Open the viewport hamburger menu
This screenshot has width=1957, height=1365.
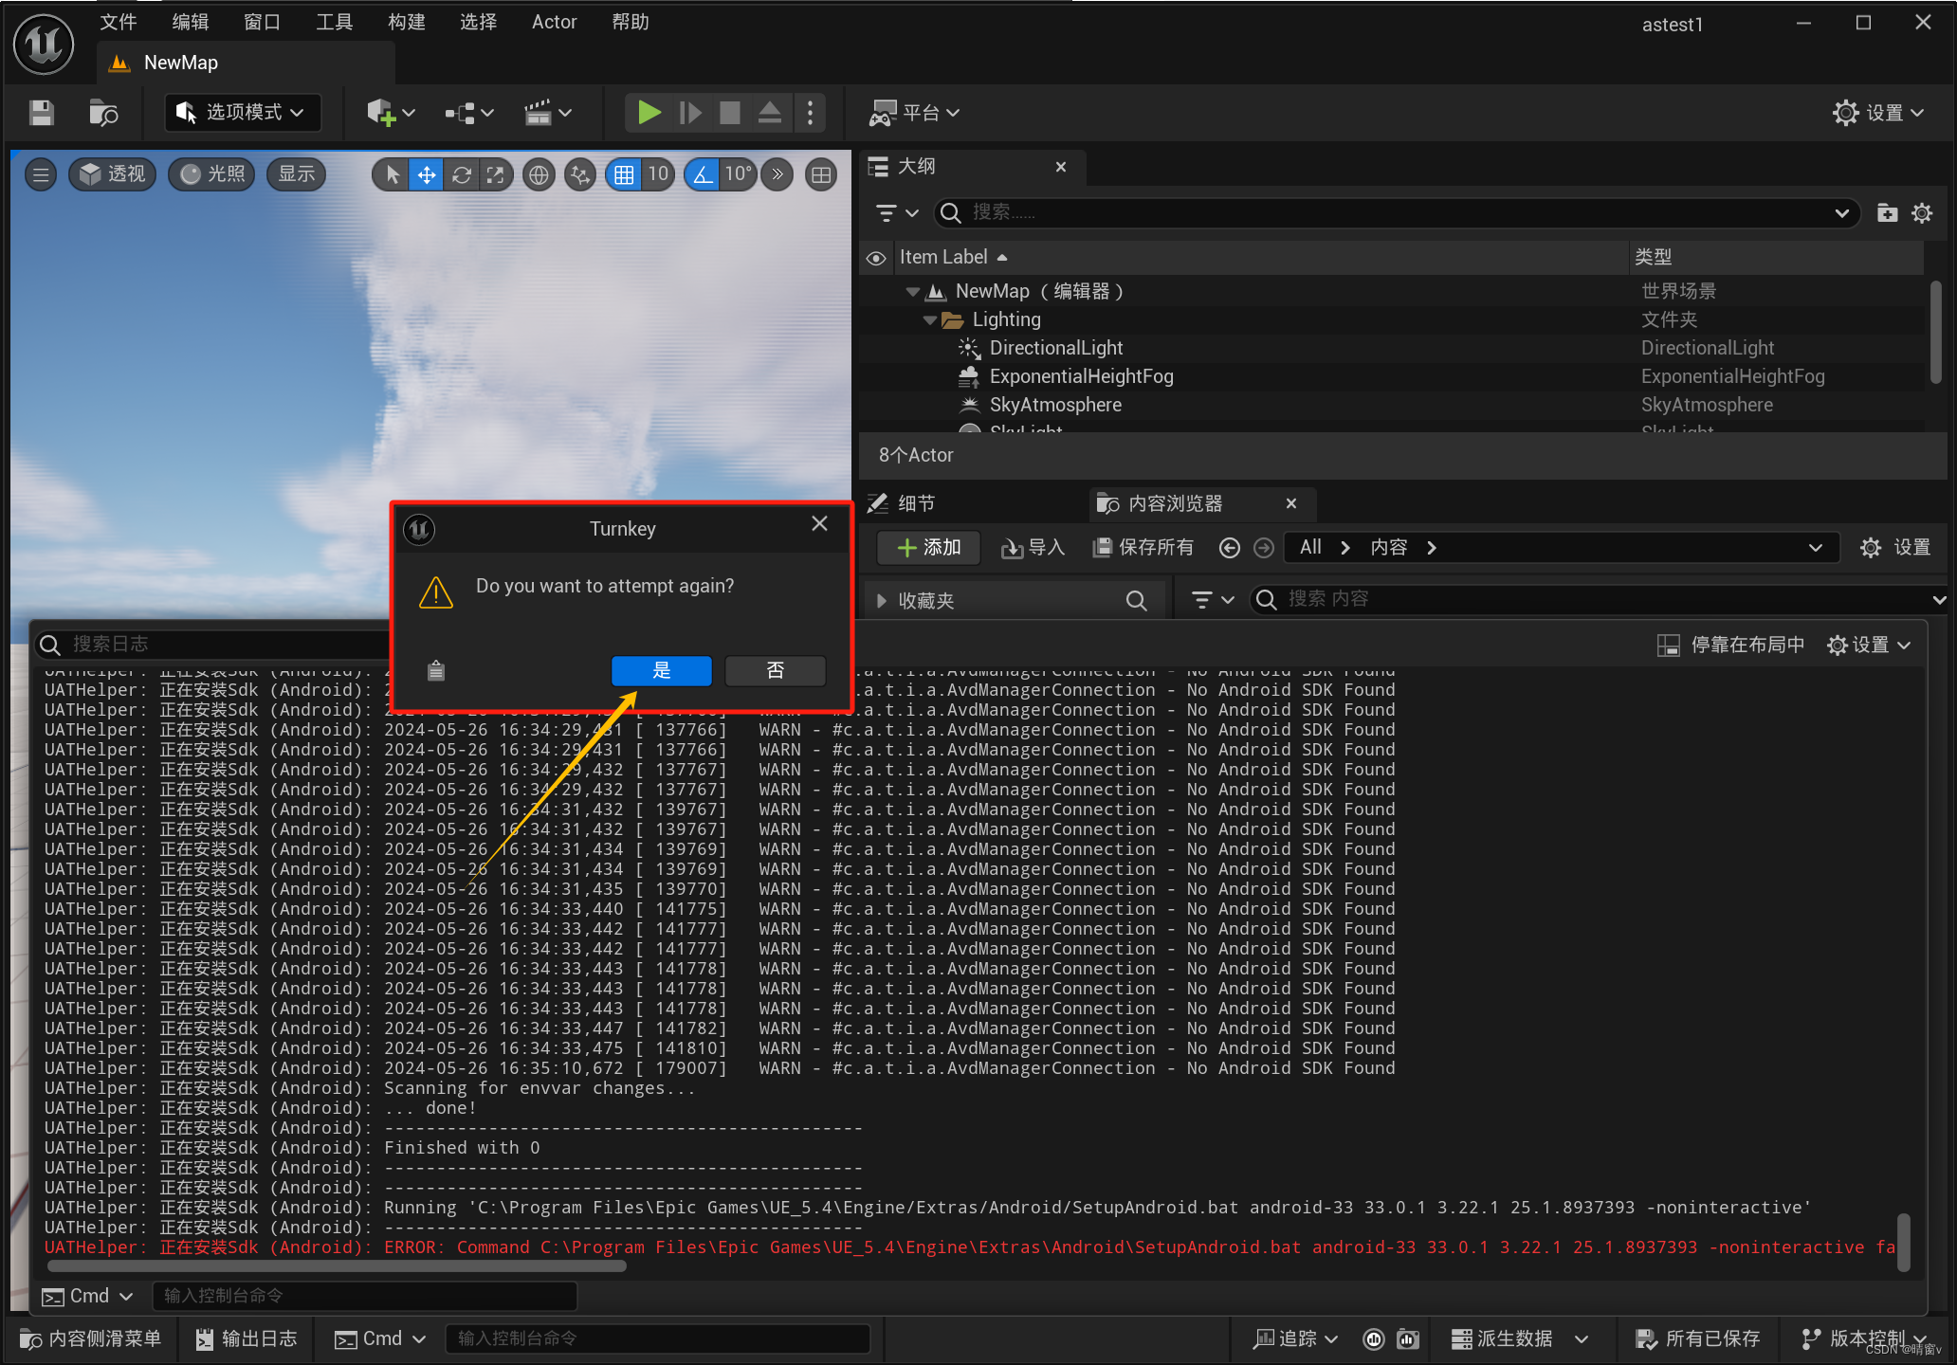click(40, 174)
